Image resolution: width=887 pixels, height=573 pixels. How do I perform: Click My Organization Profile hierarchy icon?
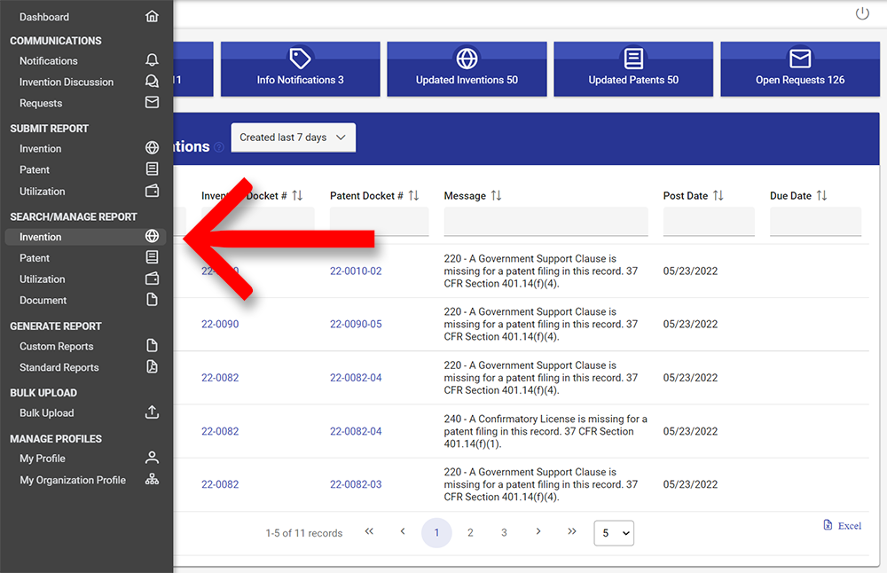152,480
